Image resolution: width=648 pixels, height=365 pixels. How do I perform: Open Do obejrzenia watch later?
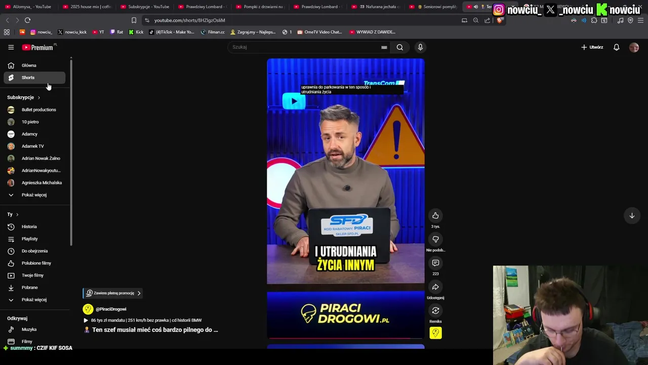tap(34, 251)
